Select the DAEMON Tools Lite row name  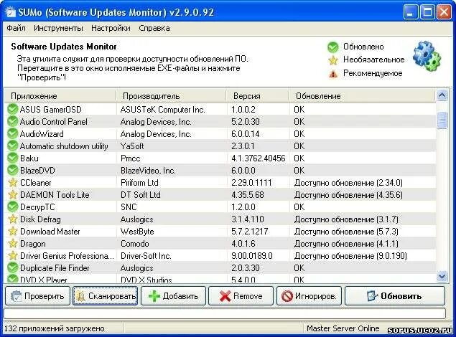tap(55, 195)
